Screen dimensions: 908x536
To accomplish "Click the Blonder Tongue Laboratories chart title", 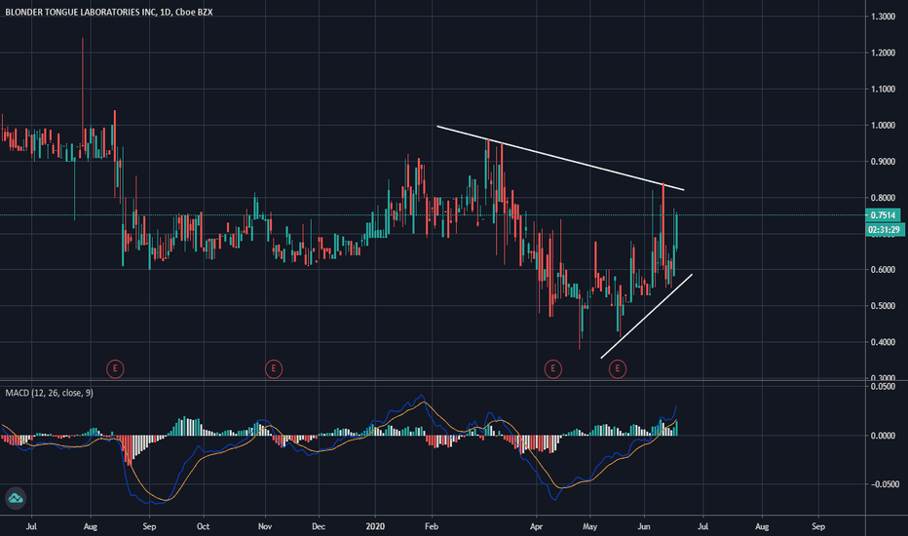I will point(109,12).
